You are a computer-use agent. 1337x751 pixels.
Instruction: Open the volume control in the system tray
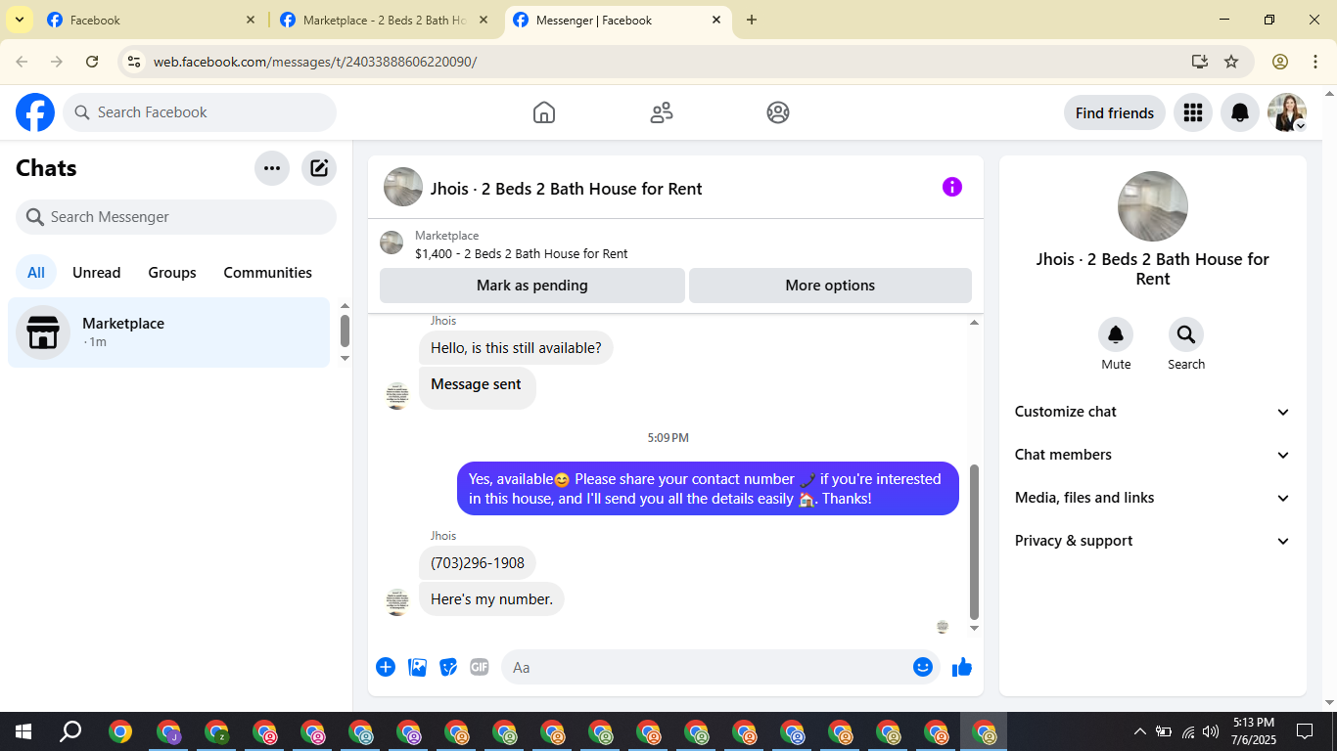tap(1212, 731)
